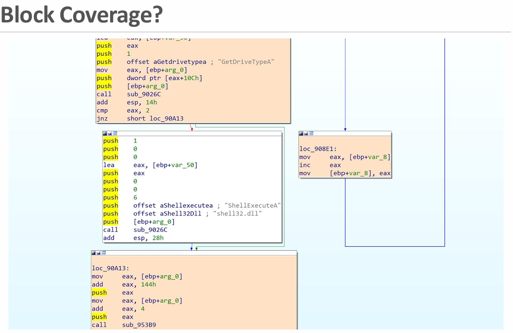513x333 pixels.
Task: Click the 'jnz short loc_90A13' jump line
Action: 139,119
